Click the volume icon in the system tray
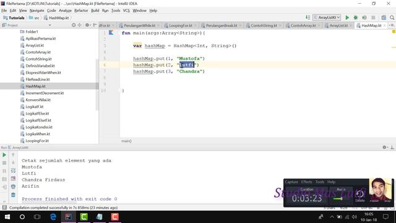The width and height of the screenshot is (396, 223). point(355,217)
